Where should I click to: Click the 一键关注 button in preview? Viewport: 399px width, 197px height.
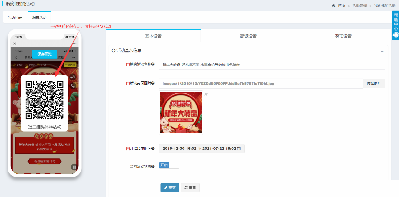(70, 65)
